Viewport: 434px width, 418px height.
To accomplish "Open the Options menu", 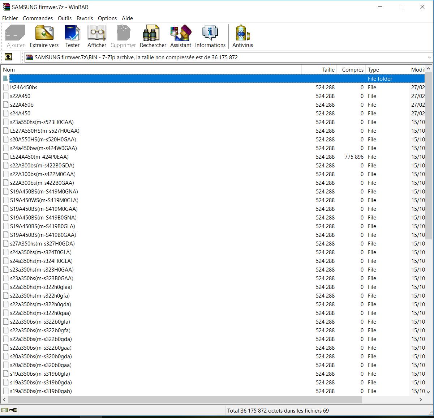I will 107,18.
